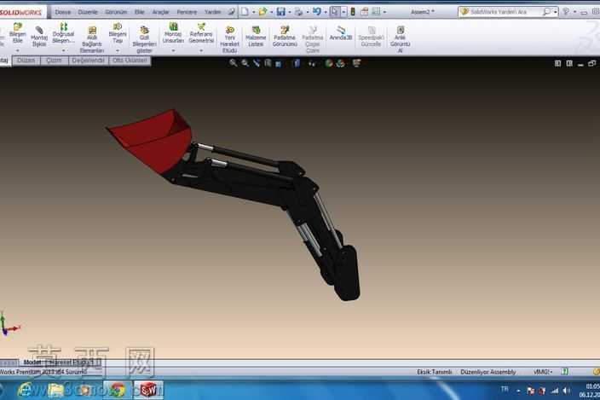
Task: Open the Pencere menu
Action: click(x=187, y=12)
